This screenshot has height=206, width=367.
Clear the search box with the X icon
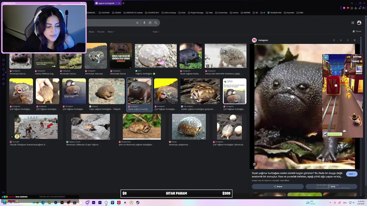pyautogui.click(x=137, y=23)
